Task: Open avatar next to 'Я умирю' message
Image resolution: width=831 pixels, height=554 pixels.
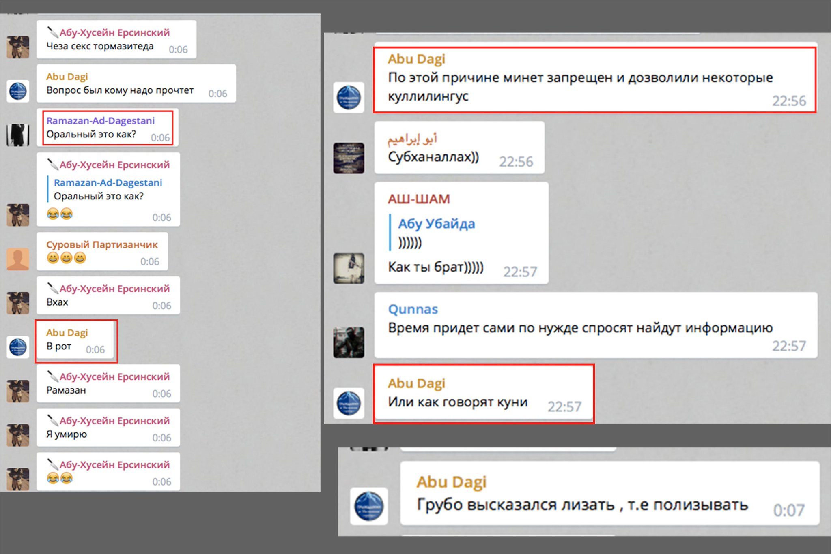Action: (x=18, y=435)
